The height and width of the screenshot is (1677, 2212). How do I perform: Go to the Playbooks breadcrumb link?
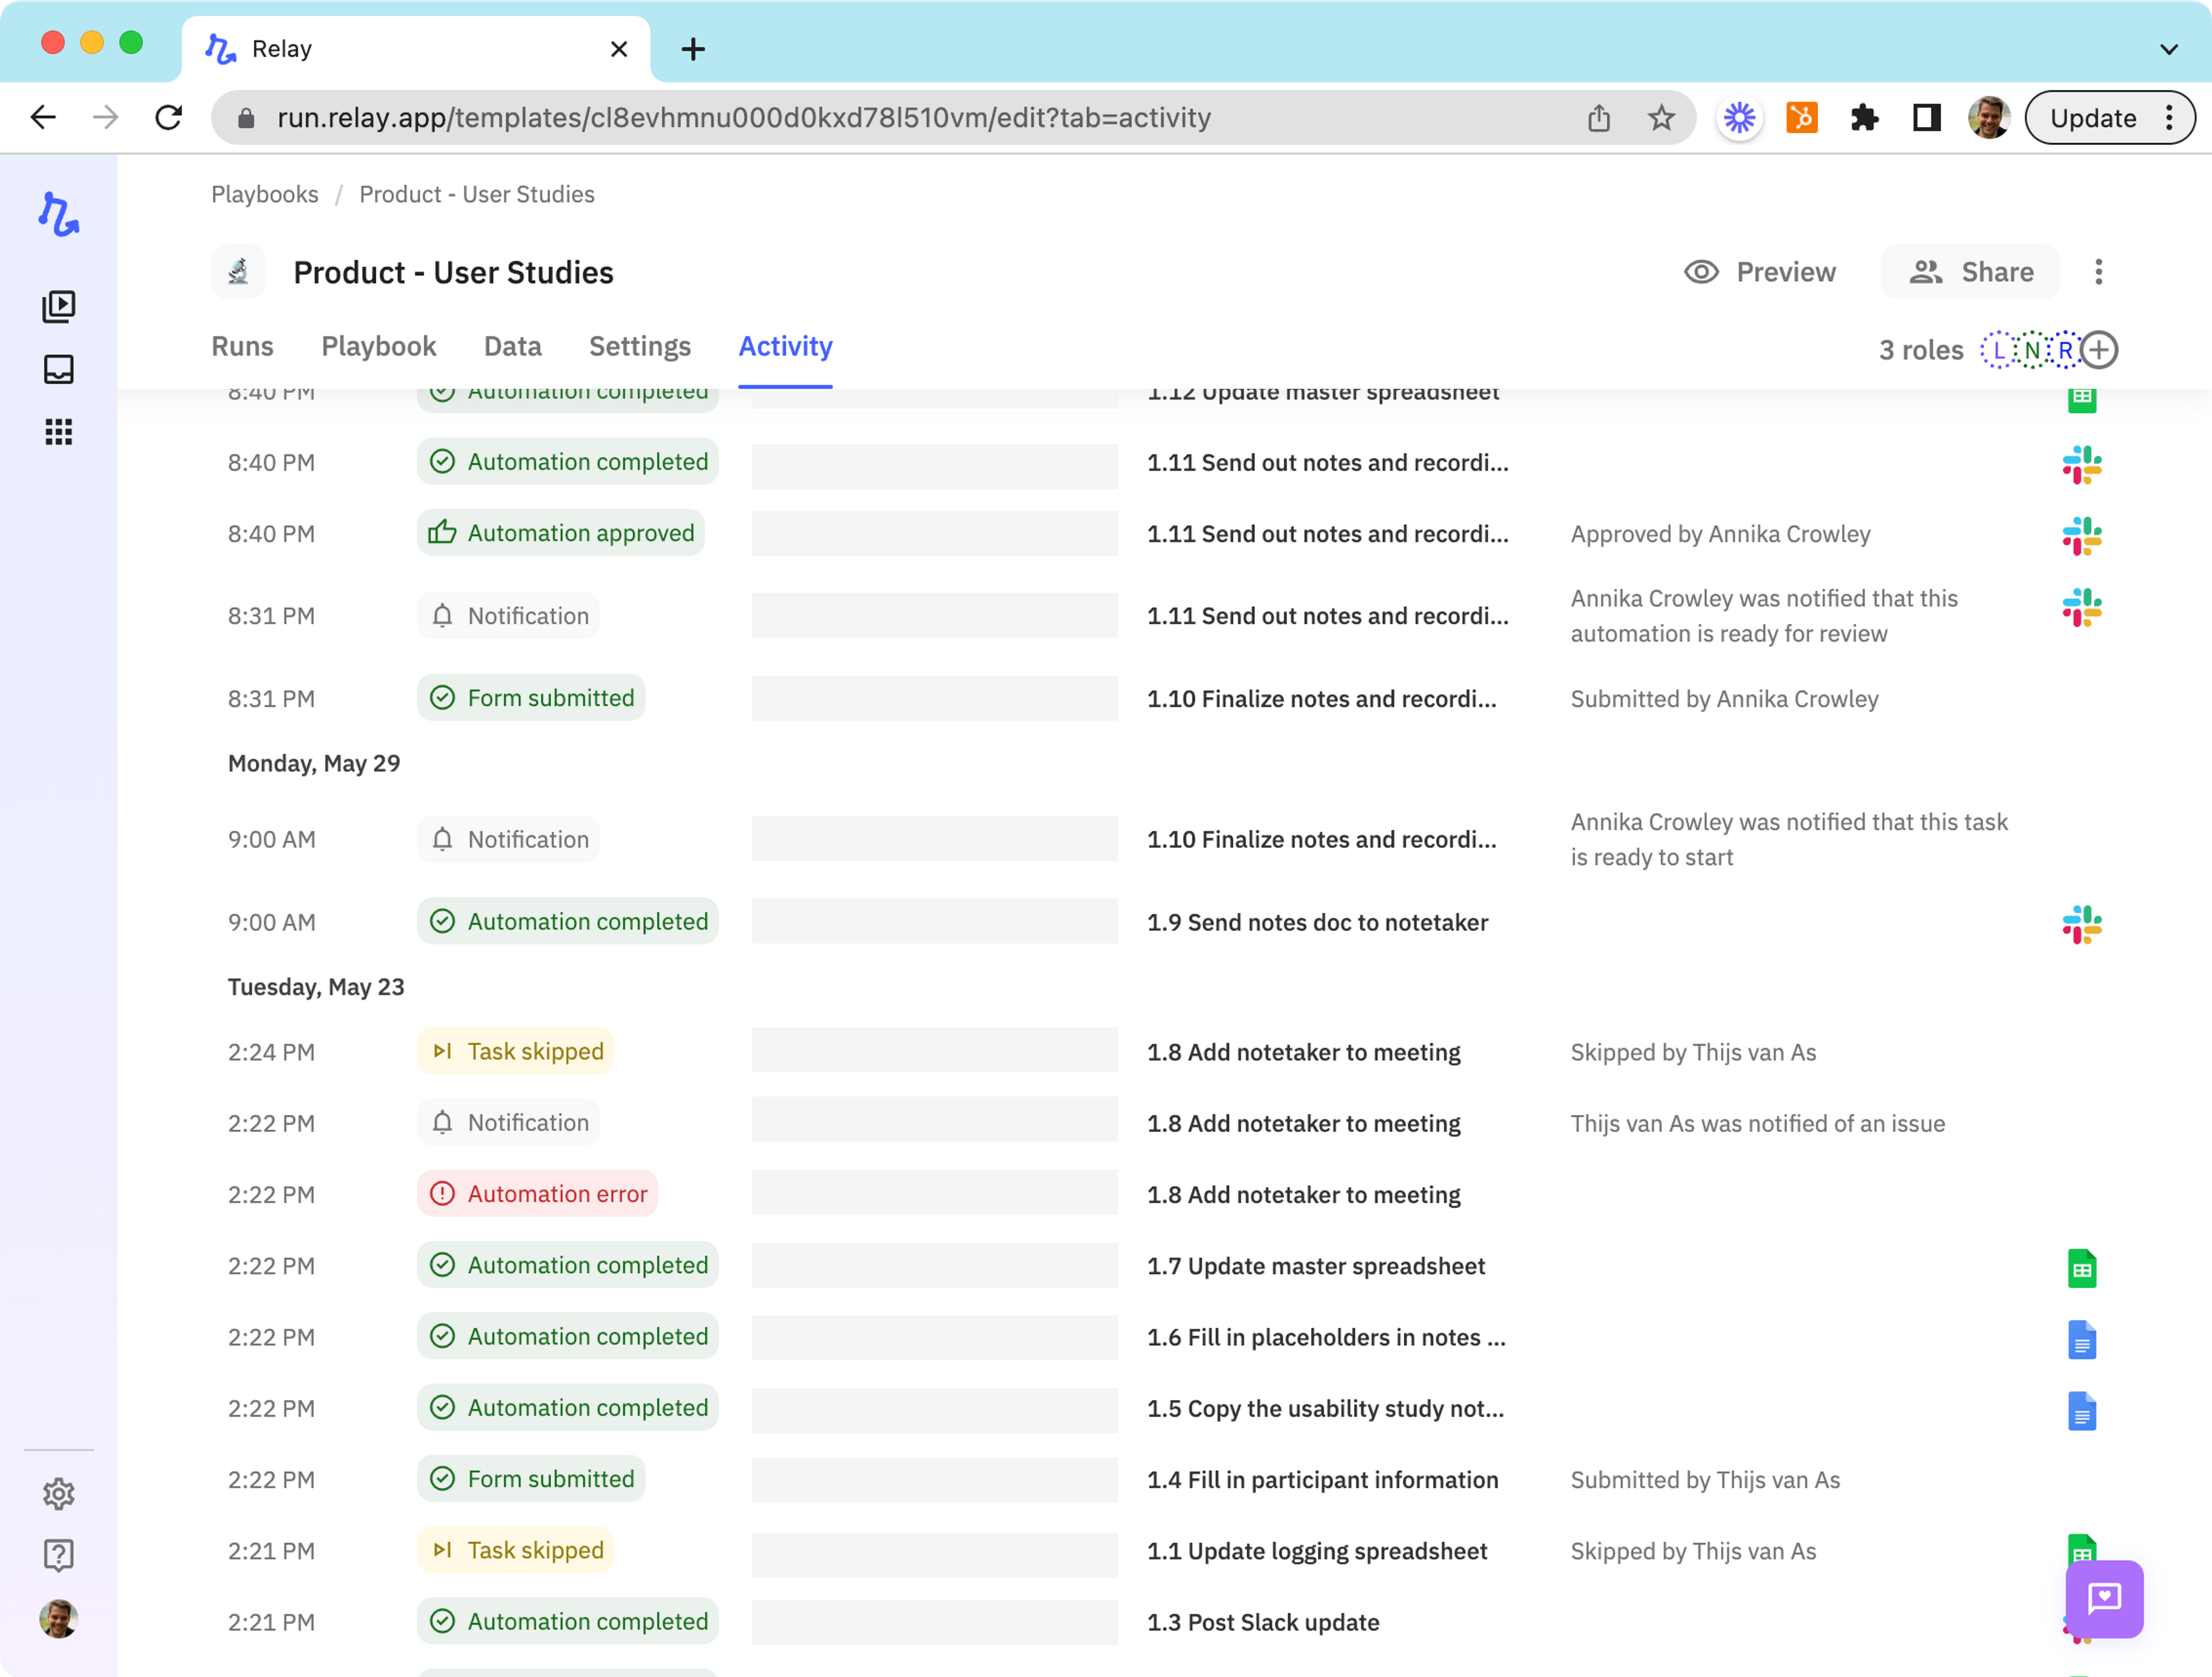(264, 194)
